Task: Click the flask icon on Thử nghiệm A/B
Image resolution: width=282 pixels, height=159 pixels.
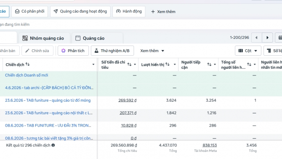Action: click(x=96, y=51)
